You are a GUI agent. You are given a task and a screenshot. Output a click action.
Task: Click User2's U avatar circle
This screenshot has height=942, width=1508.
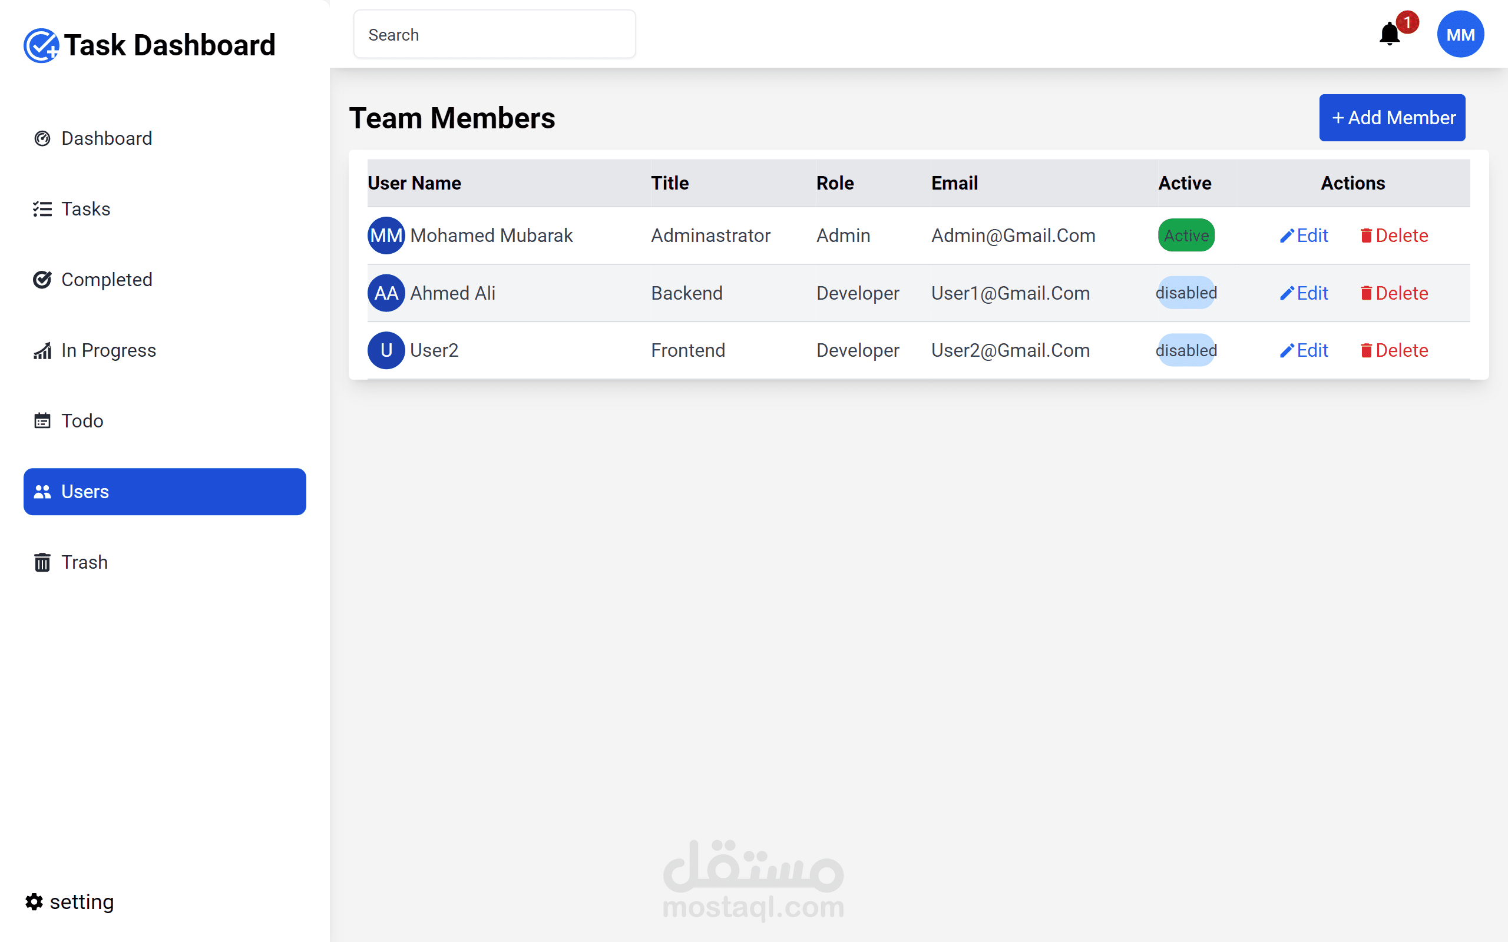(x=386, y=350)
